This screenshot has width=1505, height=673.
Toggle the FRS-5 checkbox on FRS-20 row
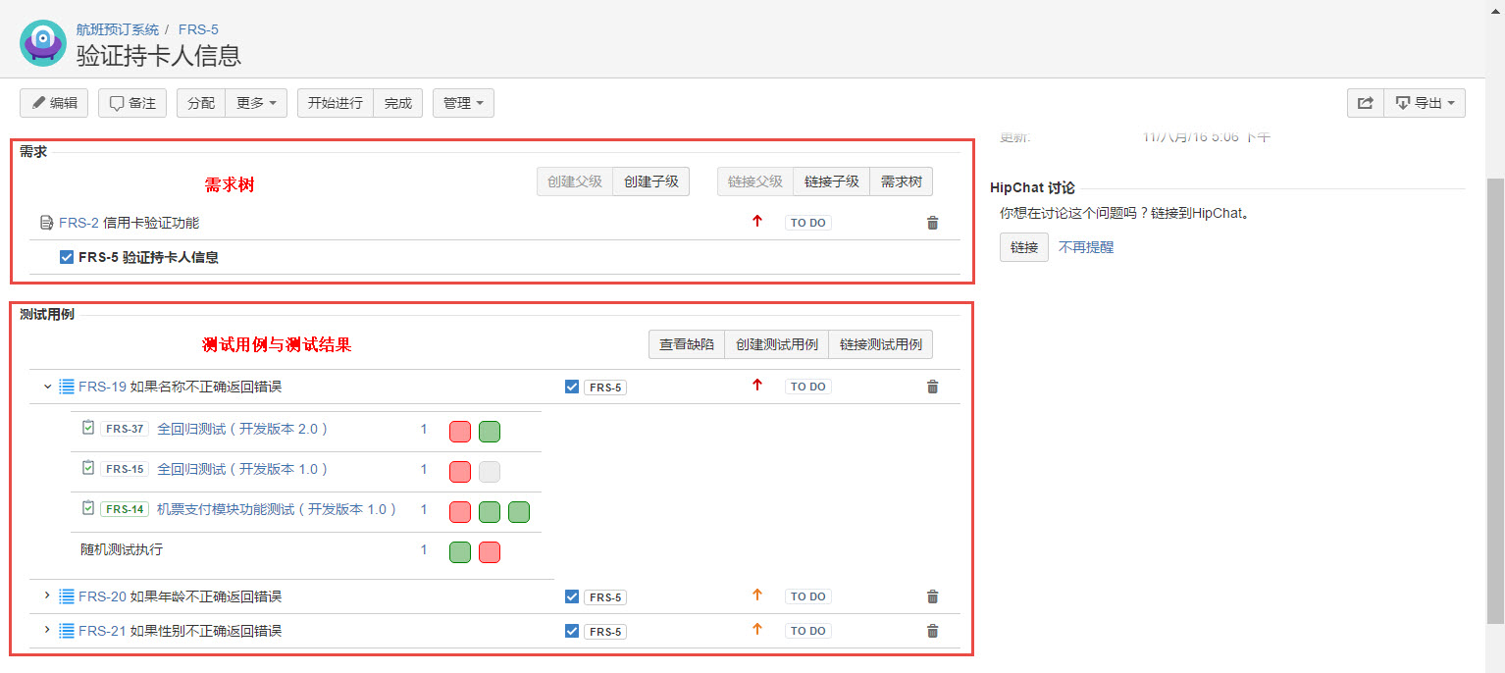(x=572, y=596)
